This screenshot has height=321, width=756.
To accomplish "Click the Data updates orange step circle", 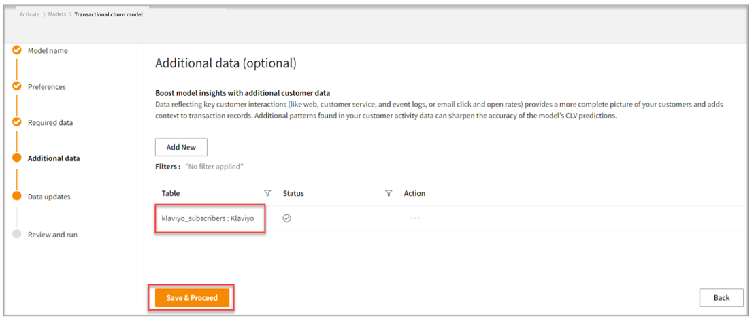I will [18, 197].
